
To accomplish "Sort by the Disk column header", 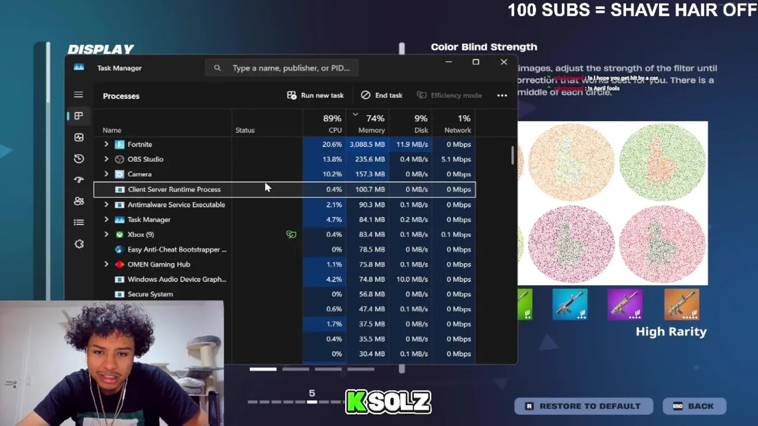I will pos(410,124).
